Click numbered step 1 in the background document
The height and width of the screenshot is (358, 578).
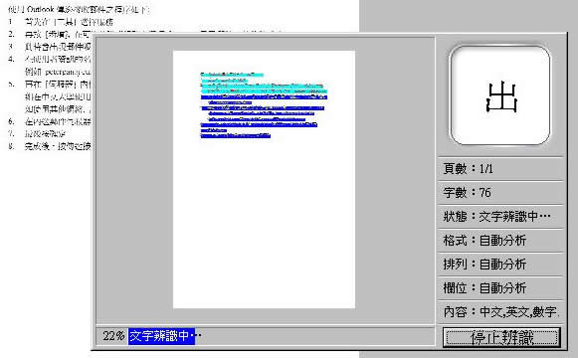[62, 22]
